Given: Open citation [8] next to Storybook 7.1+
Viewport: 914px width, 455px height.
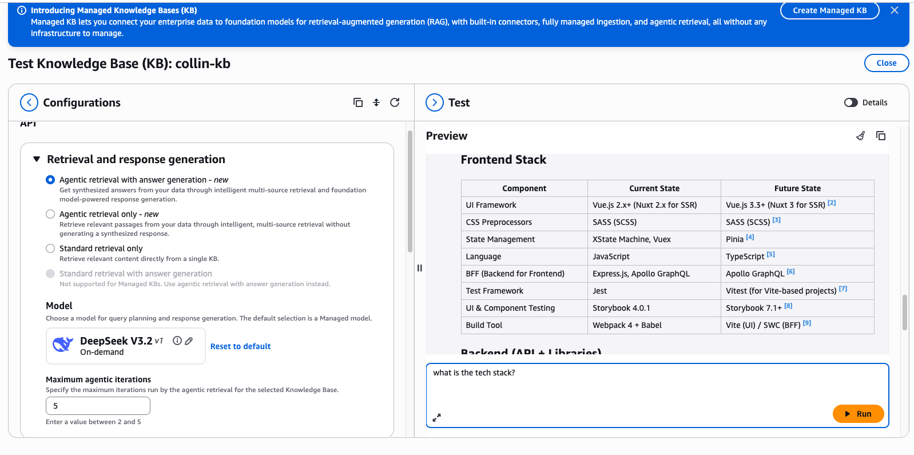Looking at the screenshot, I should pos(788,306).
